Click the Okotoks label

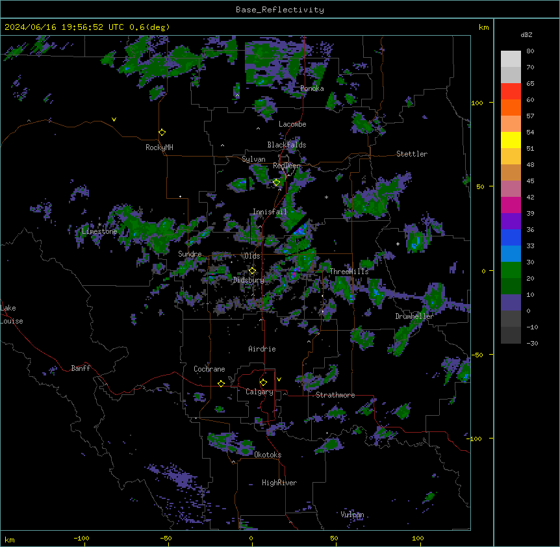(x=268, y=455)
